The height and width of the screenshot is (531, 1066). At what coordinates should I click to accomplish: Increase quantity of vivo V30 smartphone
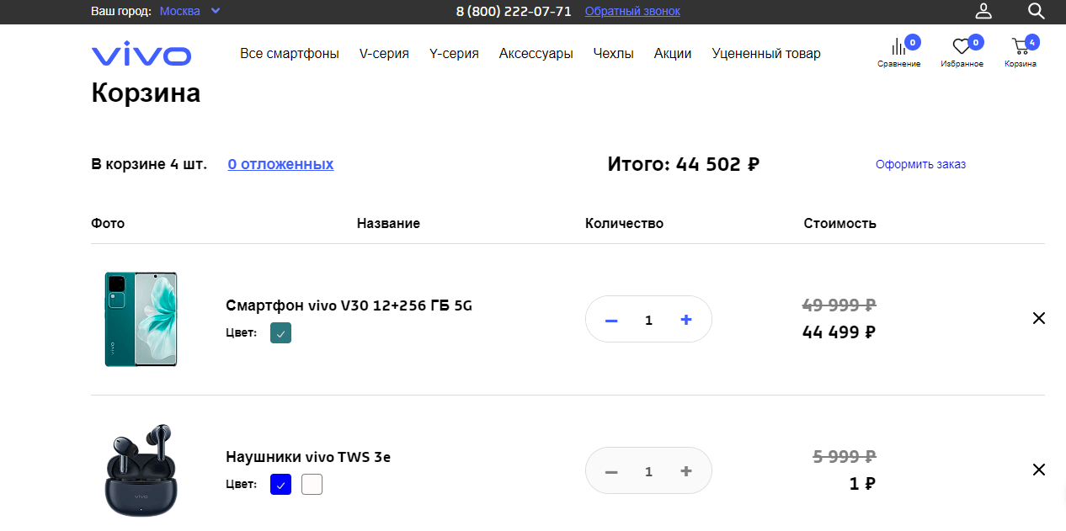pos(686,320)
